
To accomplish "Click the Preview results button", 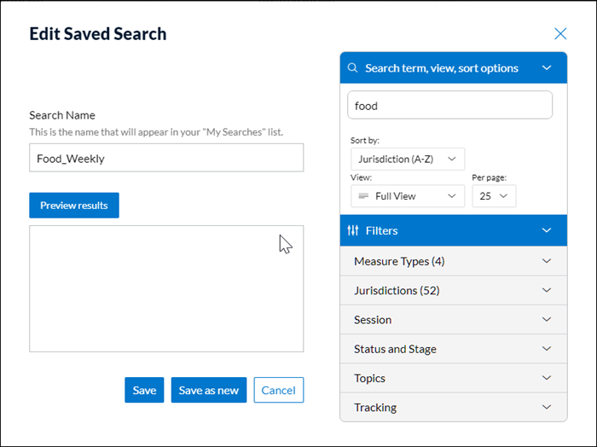I will pos(74,206).
